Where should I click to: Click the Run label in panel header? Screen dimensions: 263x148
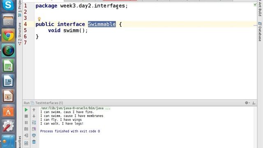click(x=26, y=103)
